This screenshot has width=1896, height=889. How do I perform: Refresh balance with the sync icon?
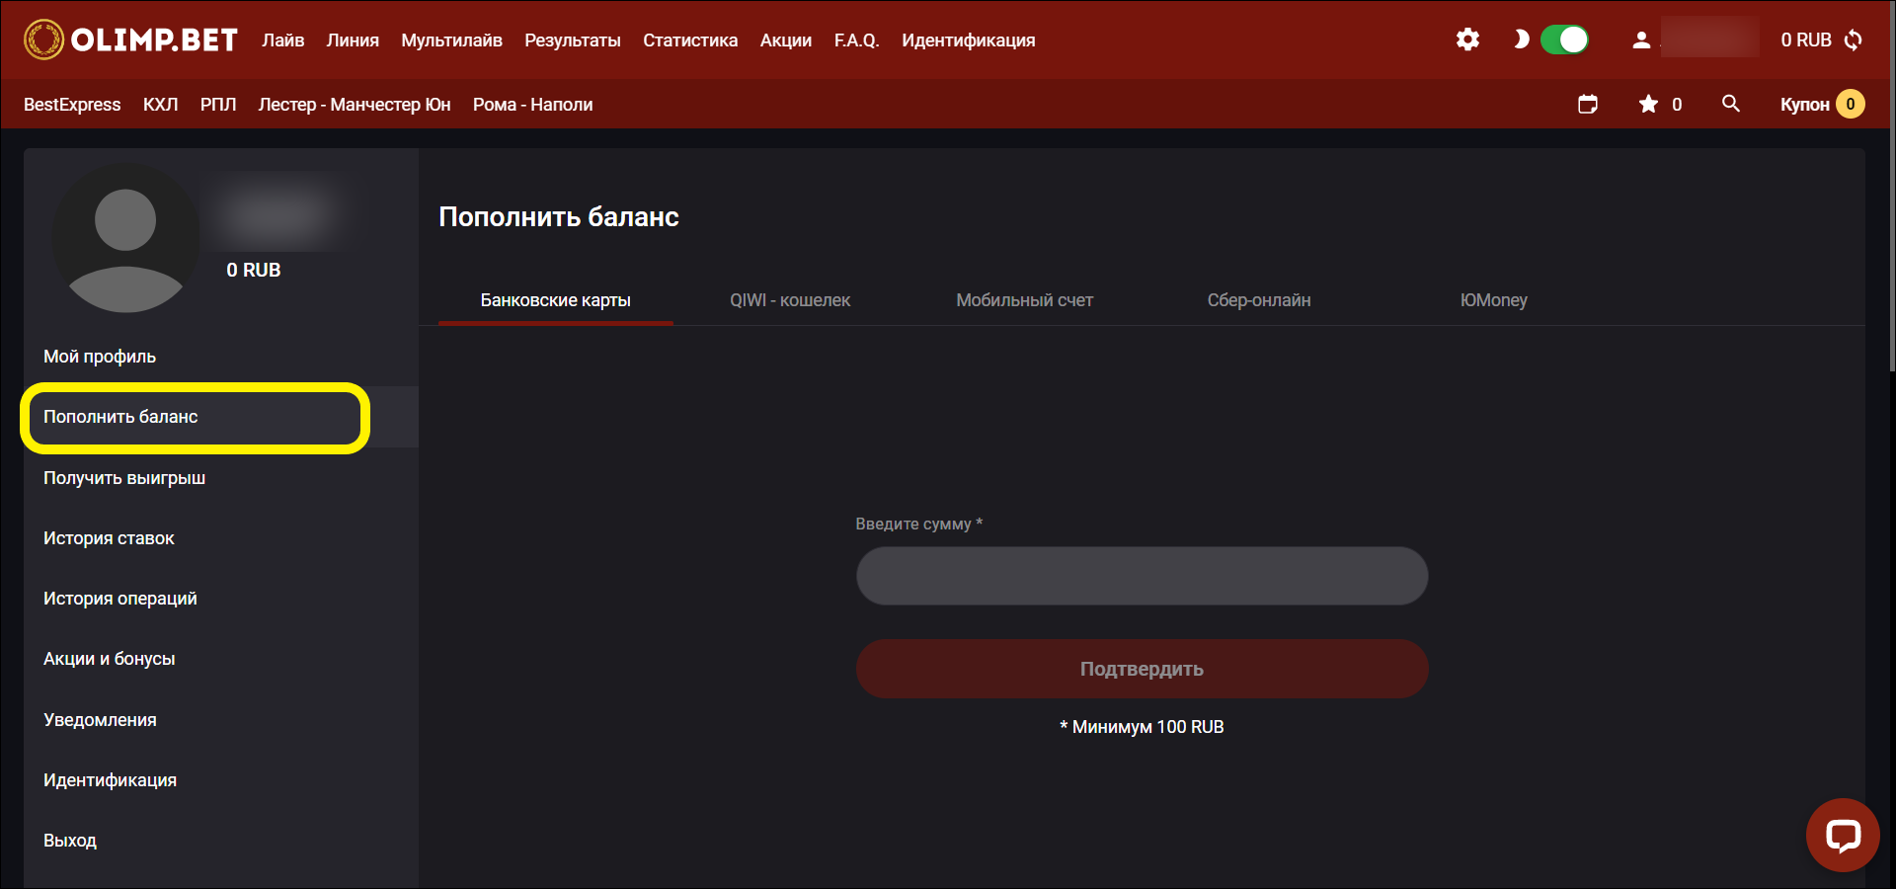pyautogui.click(x=1854, y=40)
